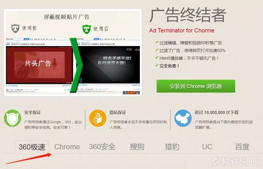The image size is (263, 169).
Task: Click 安装到 Chrome 浏览器 install button
Action: tap(196, 86)
